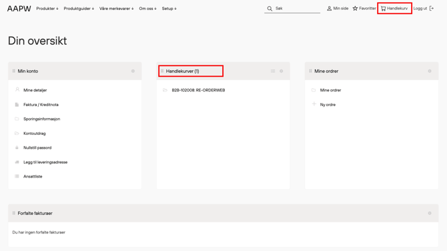Click the magnifier search icon

[270, 9]
